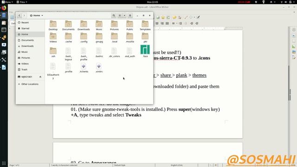Screen dimensions: 297x167
Task: Open Writer shapes dropdown arrow
Action: tap(194, 18)
